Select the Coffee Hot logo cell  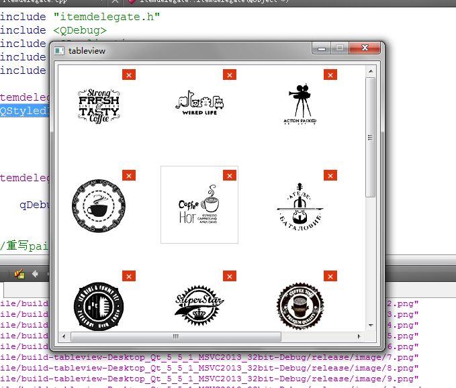point(199,205)
